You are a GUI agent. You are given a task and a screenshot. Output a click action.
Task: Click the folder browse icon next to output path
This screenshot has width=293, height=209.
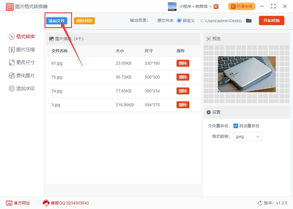[x=249, y=20]
